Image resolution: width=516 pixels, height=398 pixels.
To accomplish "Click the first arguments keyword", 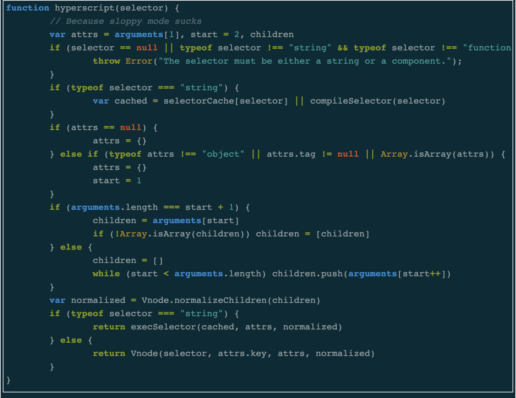I will coord(138,34).
